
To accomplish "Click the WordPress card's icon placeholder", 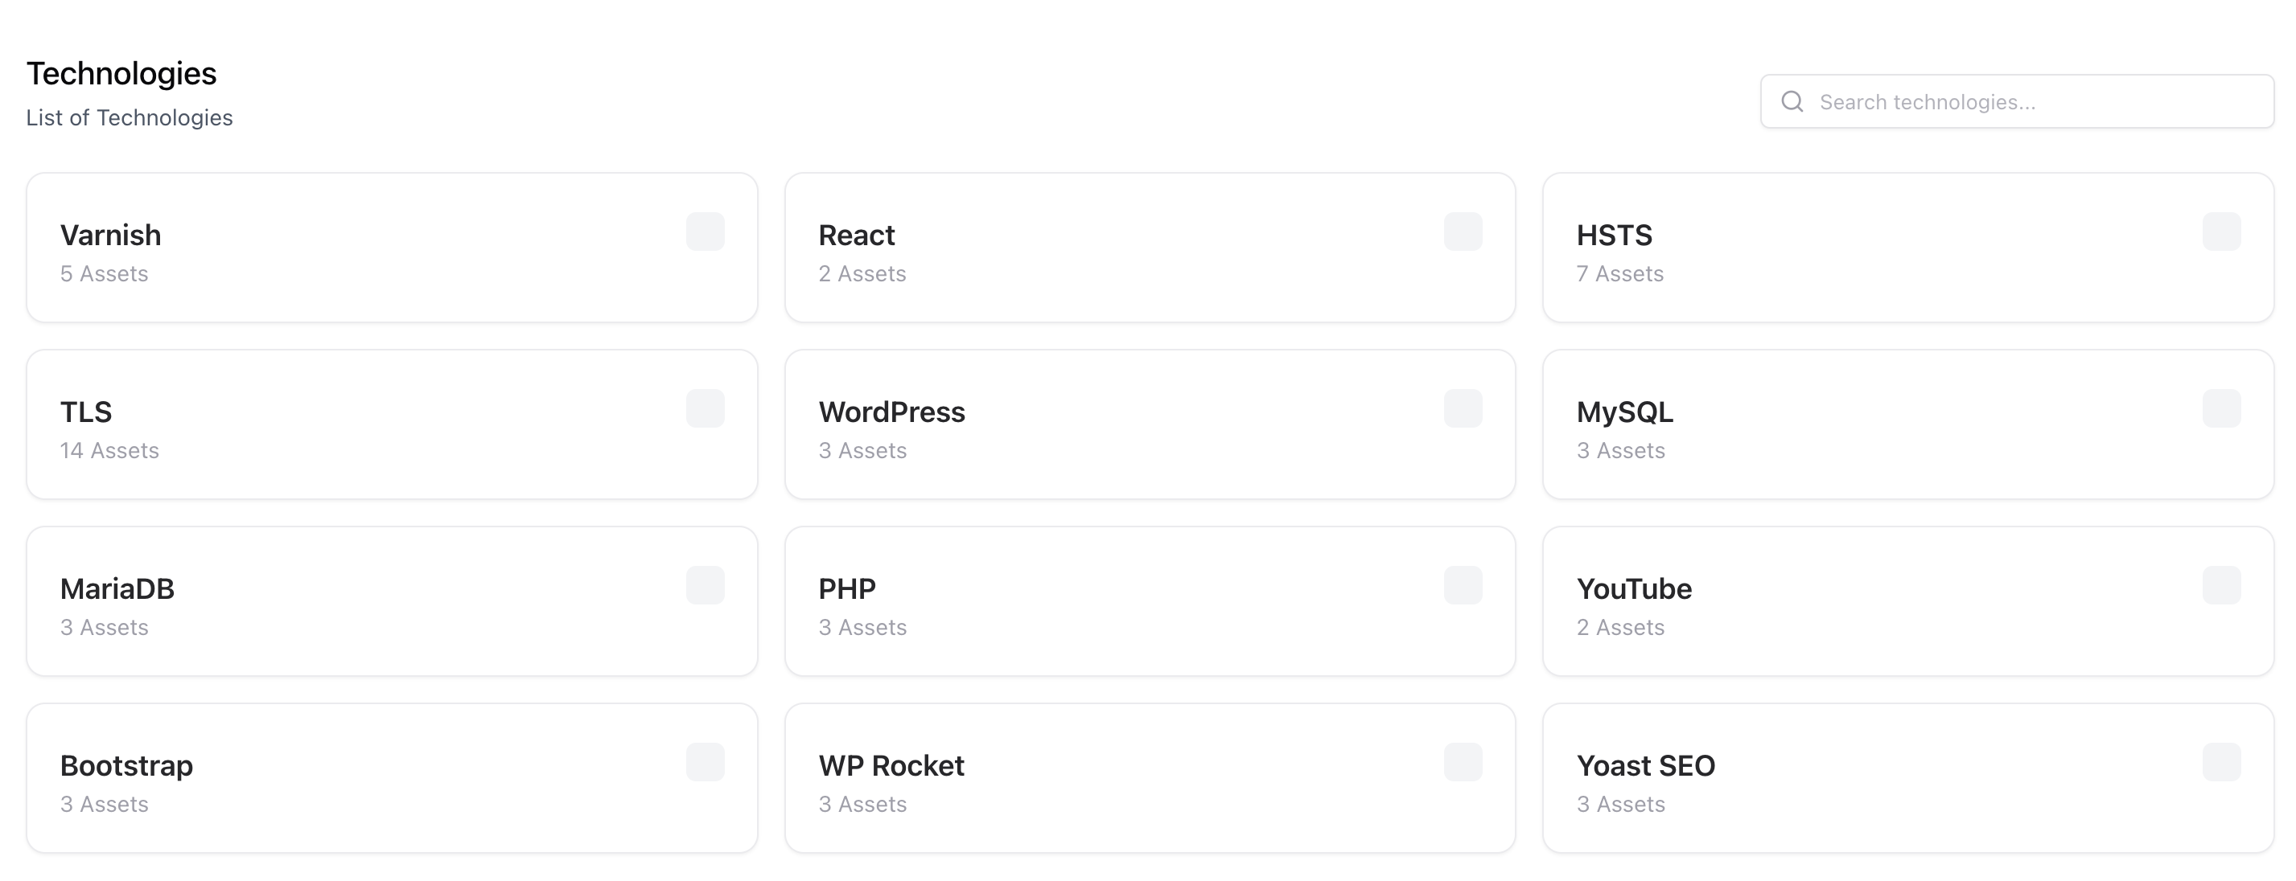I will 1463,408.
